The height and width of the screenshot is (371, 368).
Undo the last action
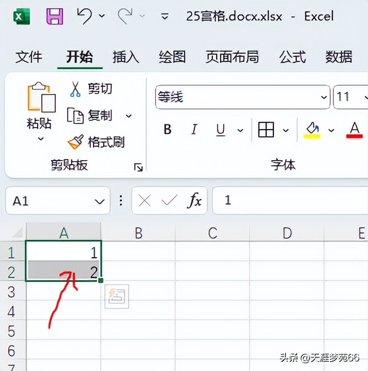[84, 16]
